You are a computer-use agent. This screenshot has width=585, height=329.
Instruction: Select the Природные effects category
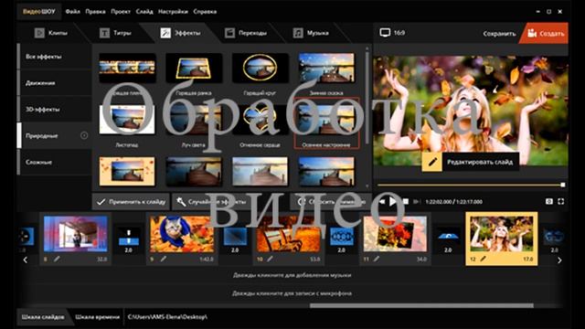[x=55, y=136]
